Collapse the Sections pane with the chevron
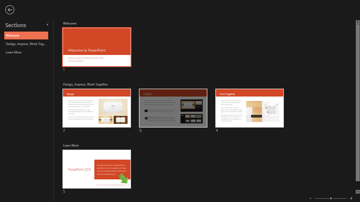 pyautogui.click(x=47, y=25)
